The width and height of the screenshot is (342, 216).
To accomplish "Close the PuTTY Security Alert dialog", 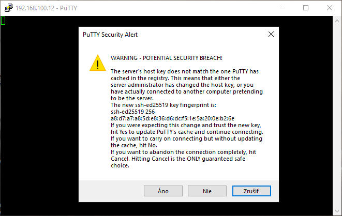I will click(x=271, y=34).
